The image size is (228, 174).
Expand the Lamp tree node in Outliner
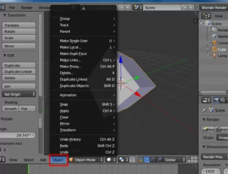(208, 56)
